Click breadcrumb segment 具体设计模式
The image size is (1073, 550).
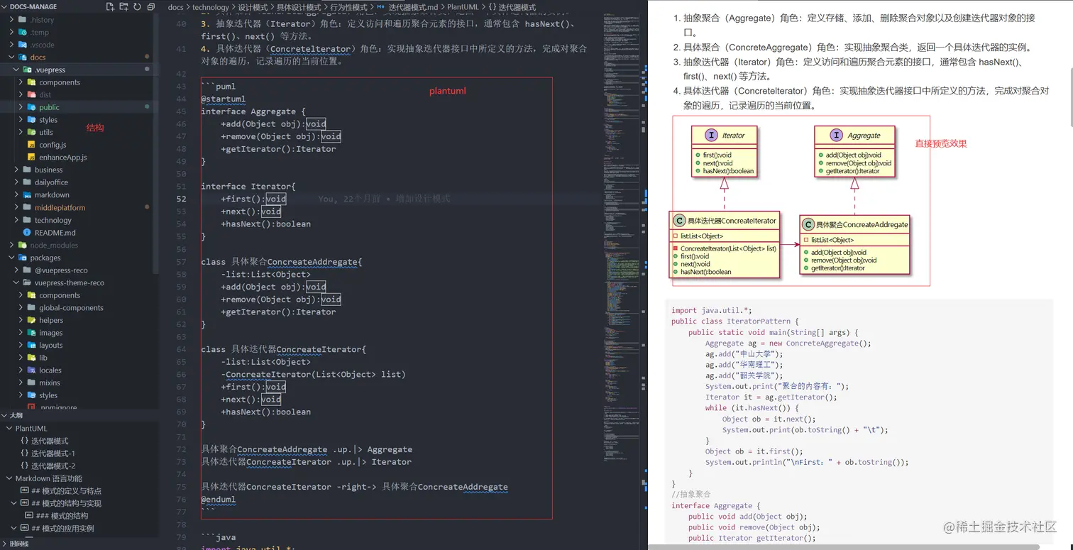pyautogui.click(x=299, y=7)
